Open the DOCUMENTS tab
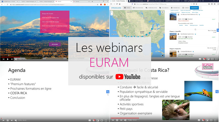Screen dimensions: 219x122 point(164,8)
